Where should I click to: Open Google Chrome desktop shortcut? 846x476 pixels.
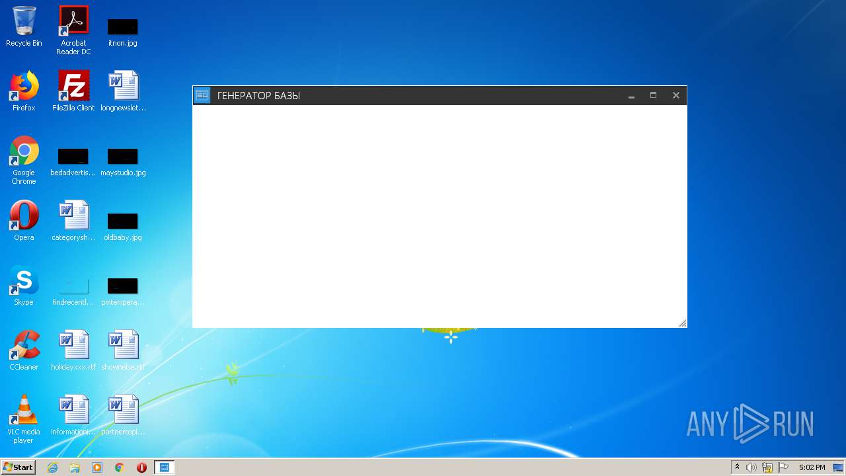point(24,160)
